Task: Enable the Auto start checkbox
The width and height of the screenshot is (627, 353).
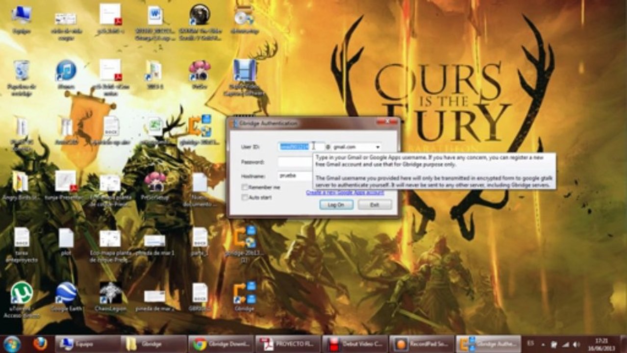Action: (x=245, y=197)
